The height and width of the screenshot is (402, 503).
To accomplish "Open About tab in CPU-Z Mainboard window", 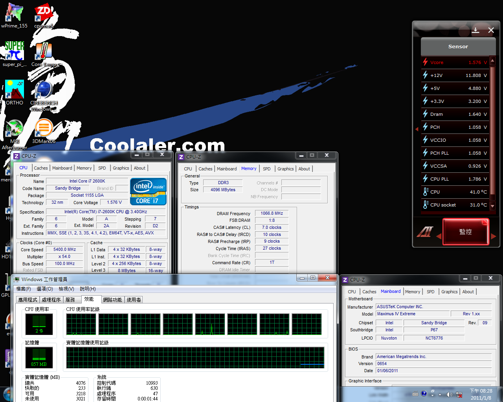I will (468, 292).
